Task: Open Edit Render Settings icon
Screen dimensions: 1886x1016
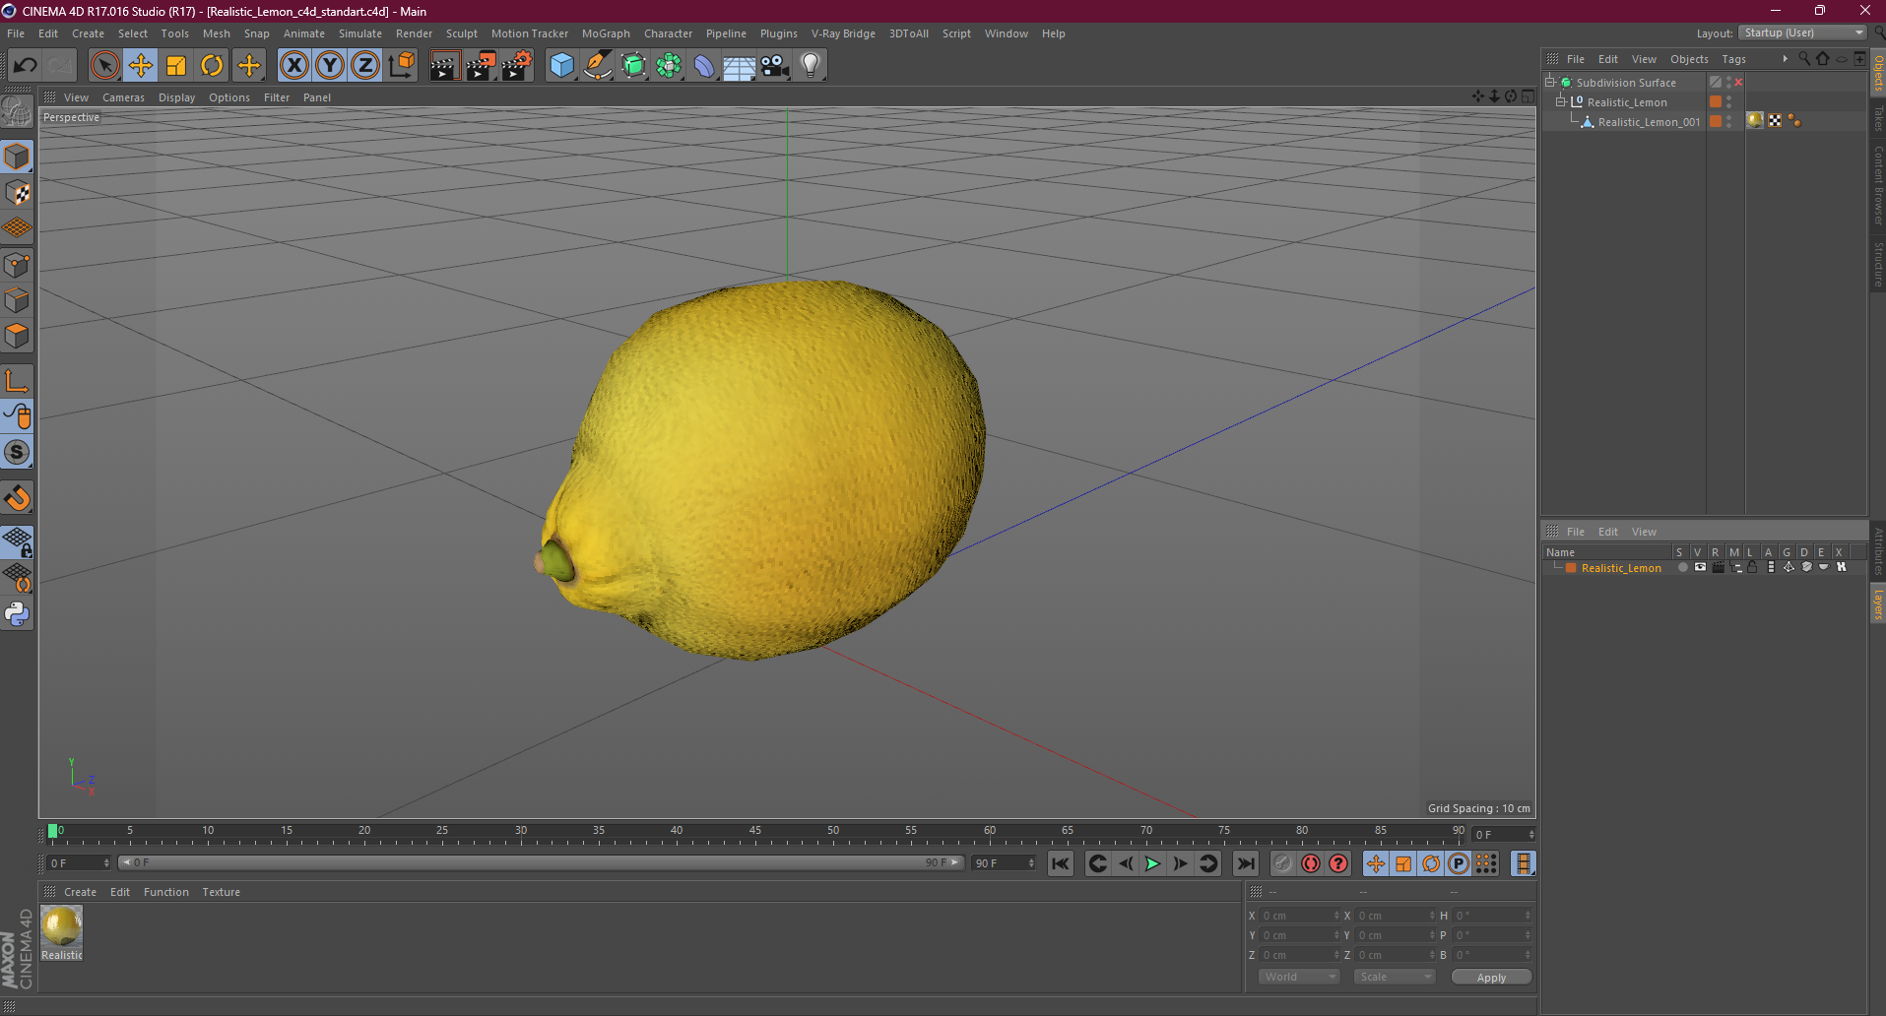Action: pos(516,65)
